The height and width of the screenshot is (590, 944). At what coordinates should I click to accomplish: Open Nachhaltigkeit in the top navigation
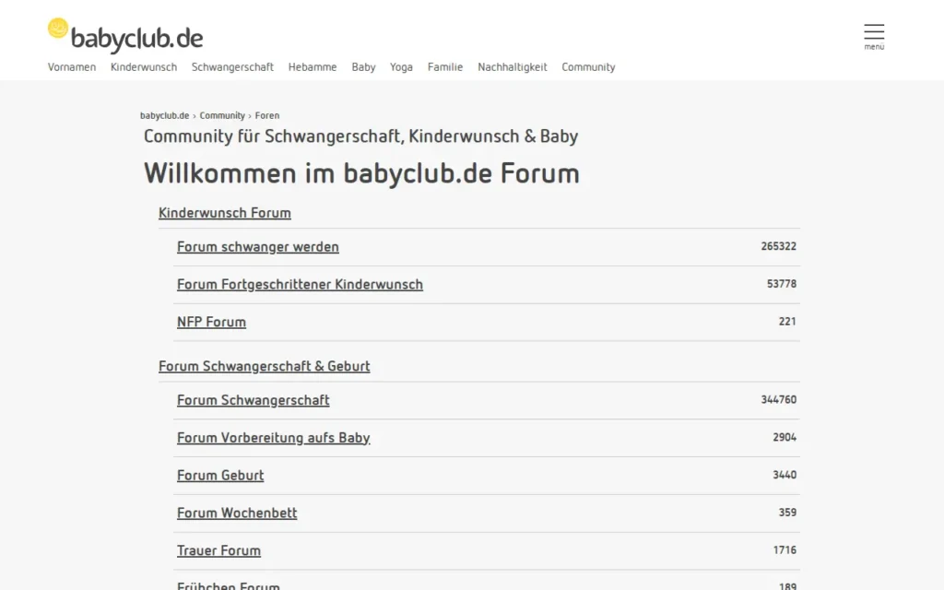513,66
